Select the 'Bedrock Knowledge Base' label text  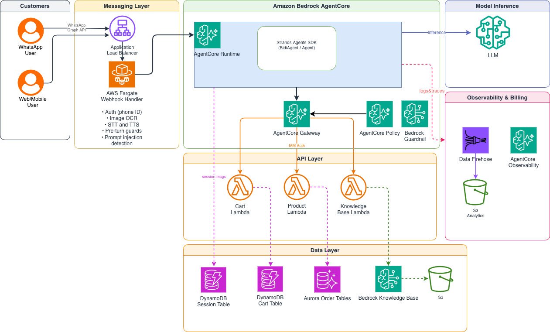pos(388,298)
